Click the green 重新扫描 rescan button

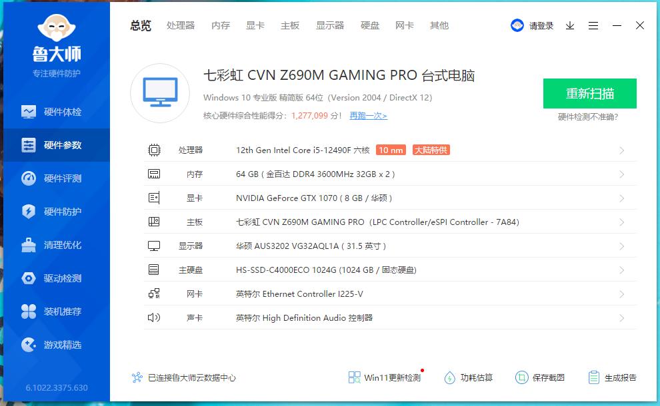tap(589, 93)
